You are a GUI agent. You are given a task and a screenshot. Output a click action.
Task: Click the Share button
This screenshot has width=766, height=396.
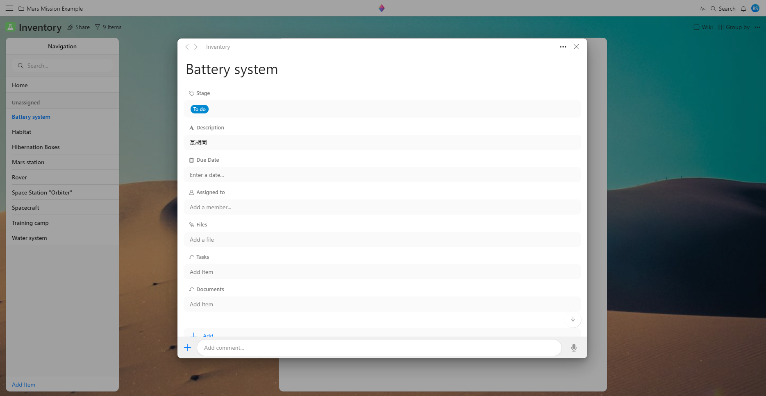click(79, 27)
